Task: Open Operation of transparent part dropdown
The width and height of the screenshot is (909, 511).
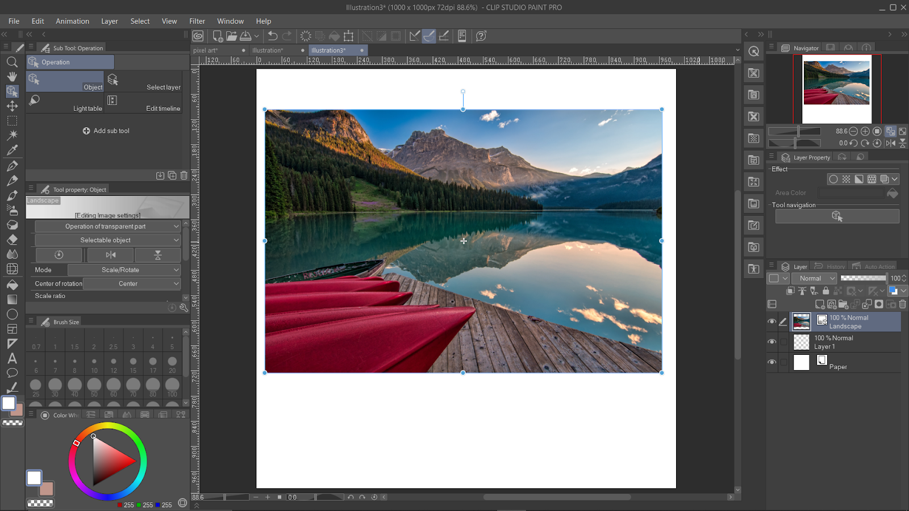Action: [107, 226]
